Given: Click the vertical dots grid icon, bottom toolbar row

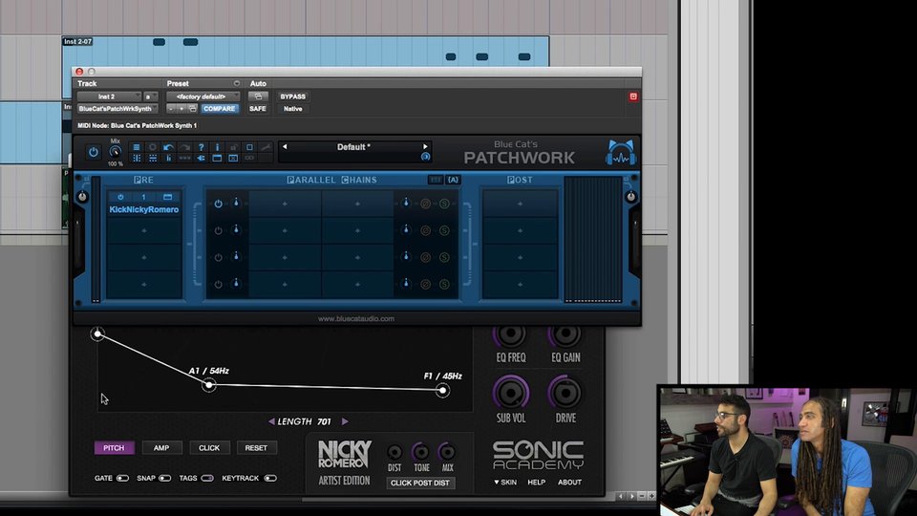Looking at the screenshot, I should click(x=137, y=158).
